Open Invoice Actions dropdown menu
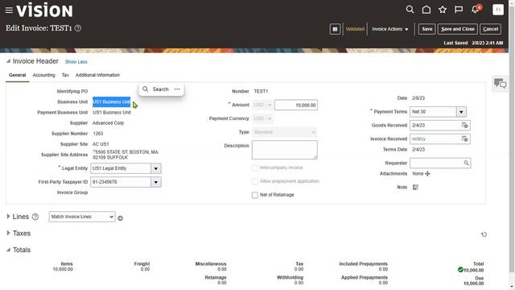The height and width of the screenshot is (290, 515). (x=390, y=29)
